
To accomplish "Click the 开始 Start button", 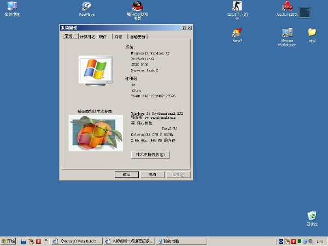I will [8, 241].
